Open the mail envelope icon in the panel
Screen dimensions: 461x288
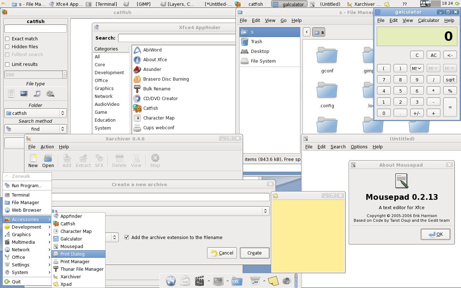[x=185, y=281]
